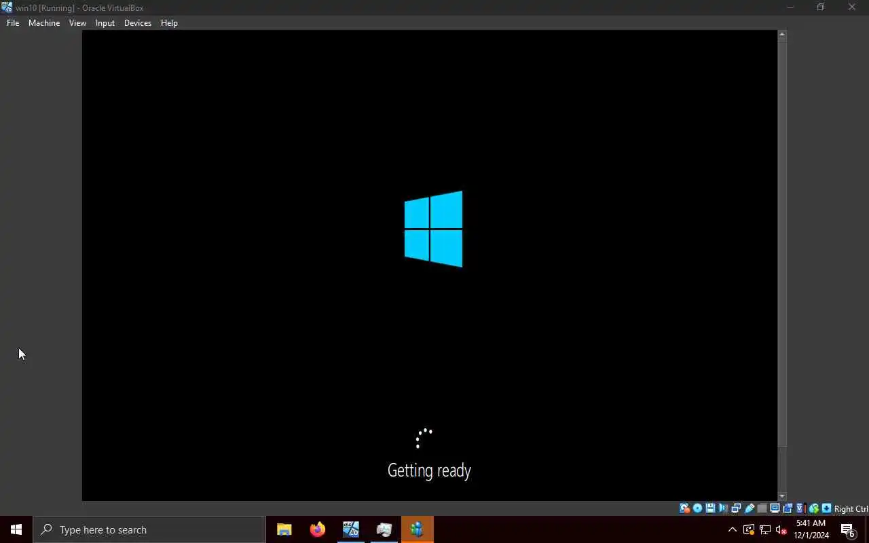
Task: Click the scroll down arrow of VM view
Action: click(782, 497)
